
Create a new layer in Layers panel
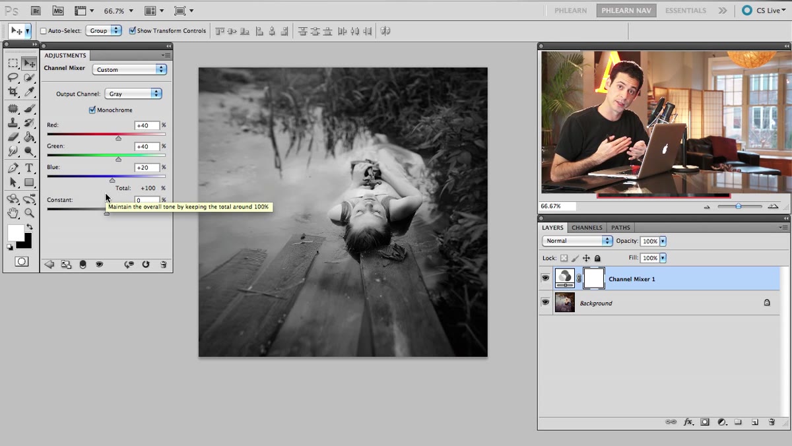754,422
